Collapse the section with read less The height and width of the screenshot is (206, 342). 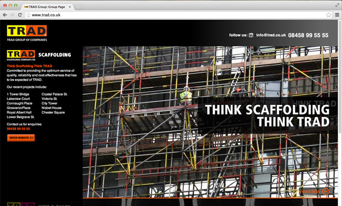[x=315, y=191]
